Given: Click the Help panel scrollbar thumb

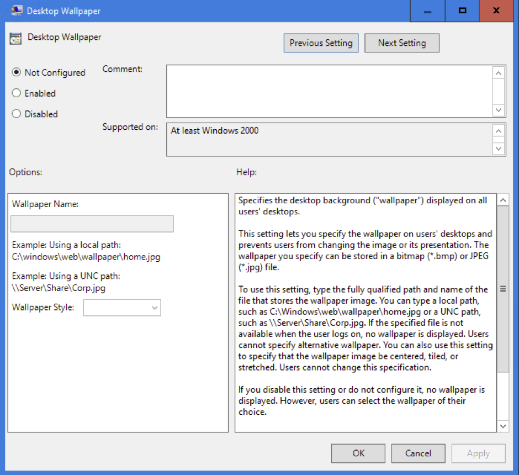Looking at the screenshot, I should [x=503, y=288].
